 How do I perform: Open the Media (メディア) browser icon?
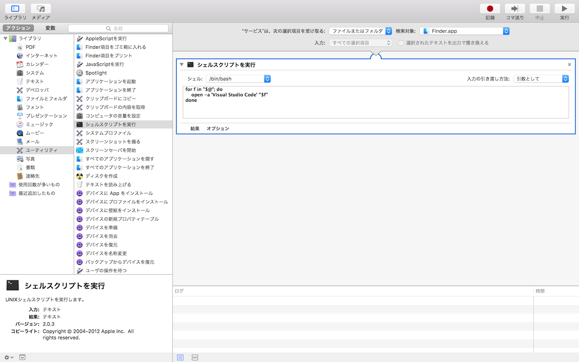pyautogui.click(x=41, y=9)
